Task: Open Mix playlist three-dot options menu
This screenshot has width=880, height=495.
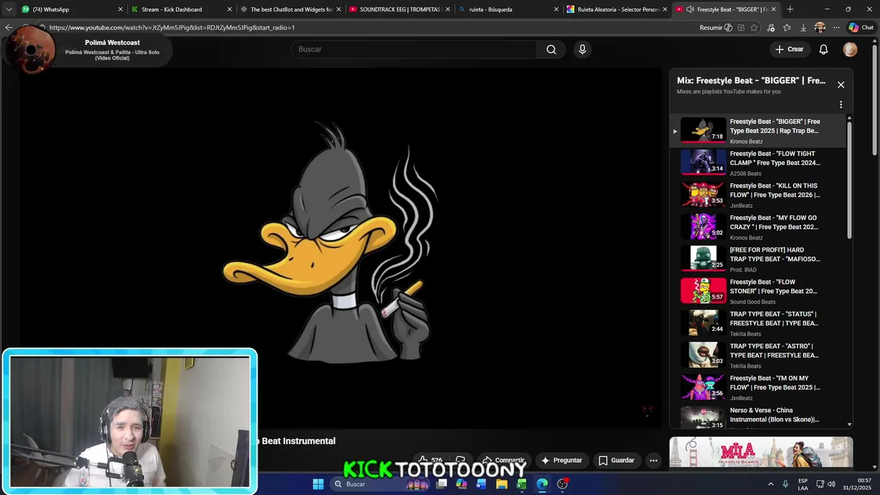Action: (841, 104)
